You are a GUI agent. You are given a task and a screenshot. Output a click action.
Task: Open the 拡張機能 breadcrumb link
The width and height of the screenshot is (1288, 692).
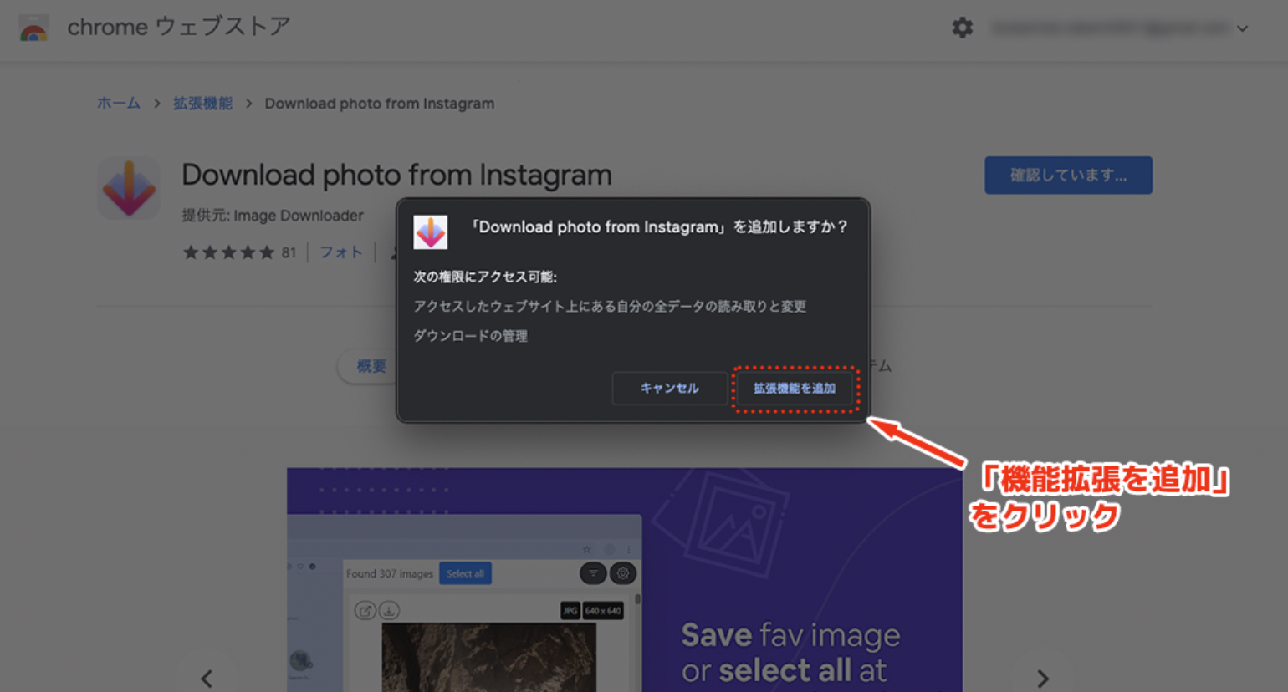click(202, 104)
